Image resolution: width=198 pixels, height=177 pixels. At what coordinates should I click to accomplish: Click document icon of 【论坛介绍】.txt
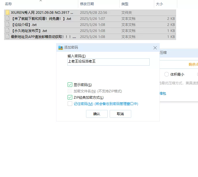7,25
